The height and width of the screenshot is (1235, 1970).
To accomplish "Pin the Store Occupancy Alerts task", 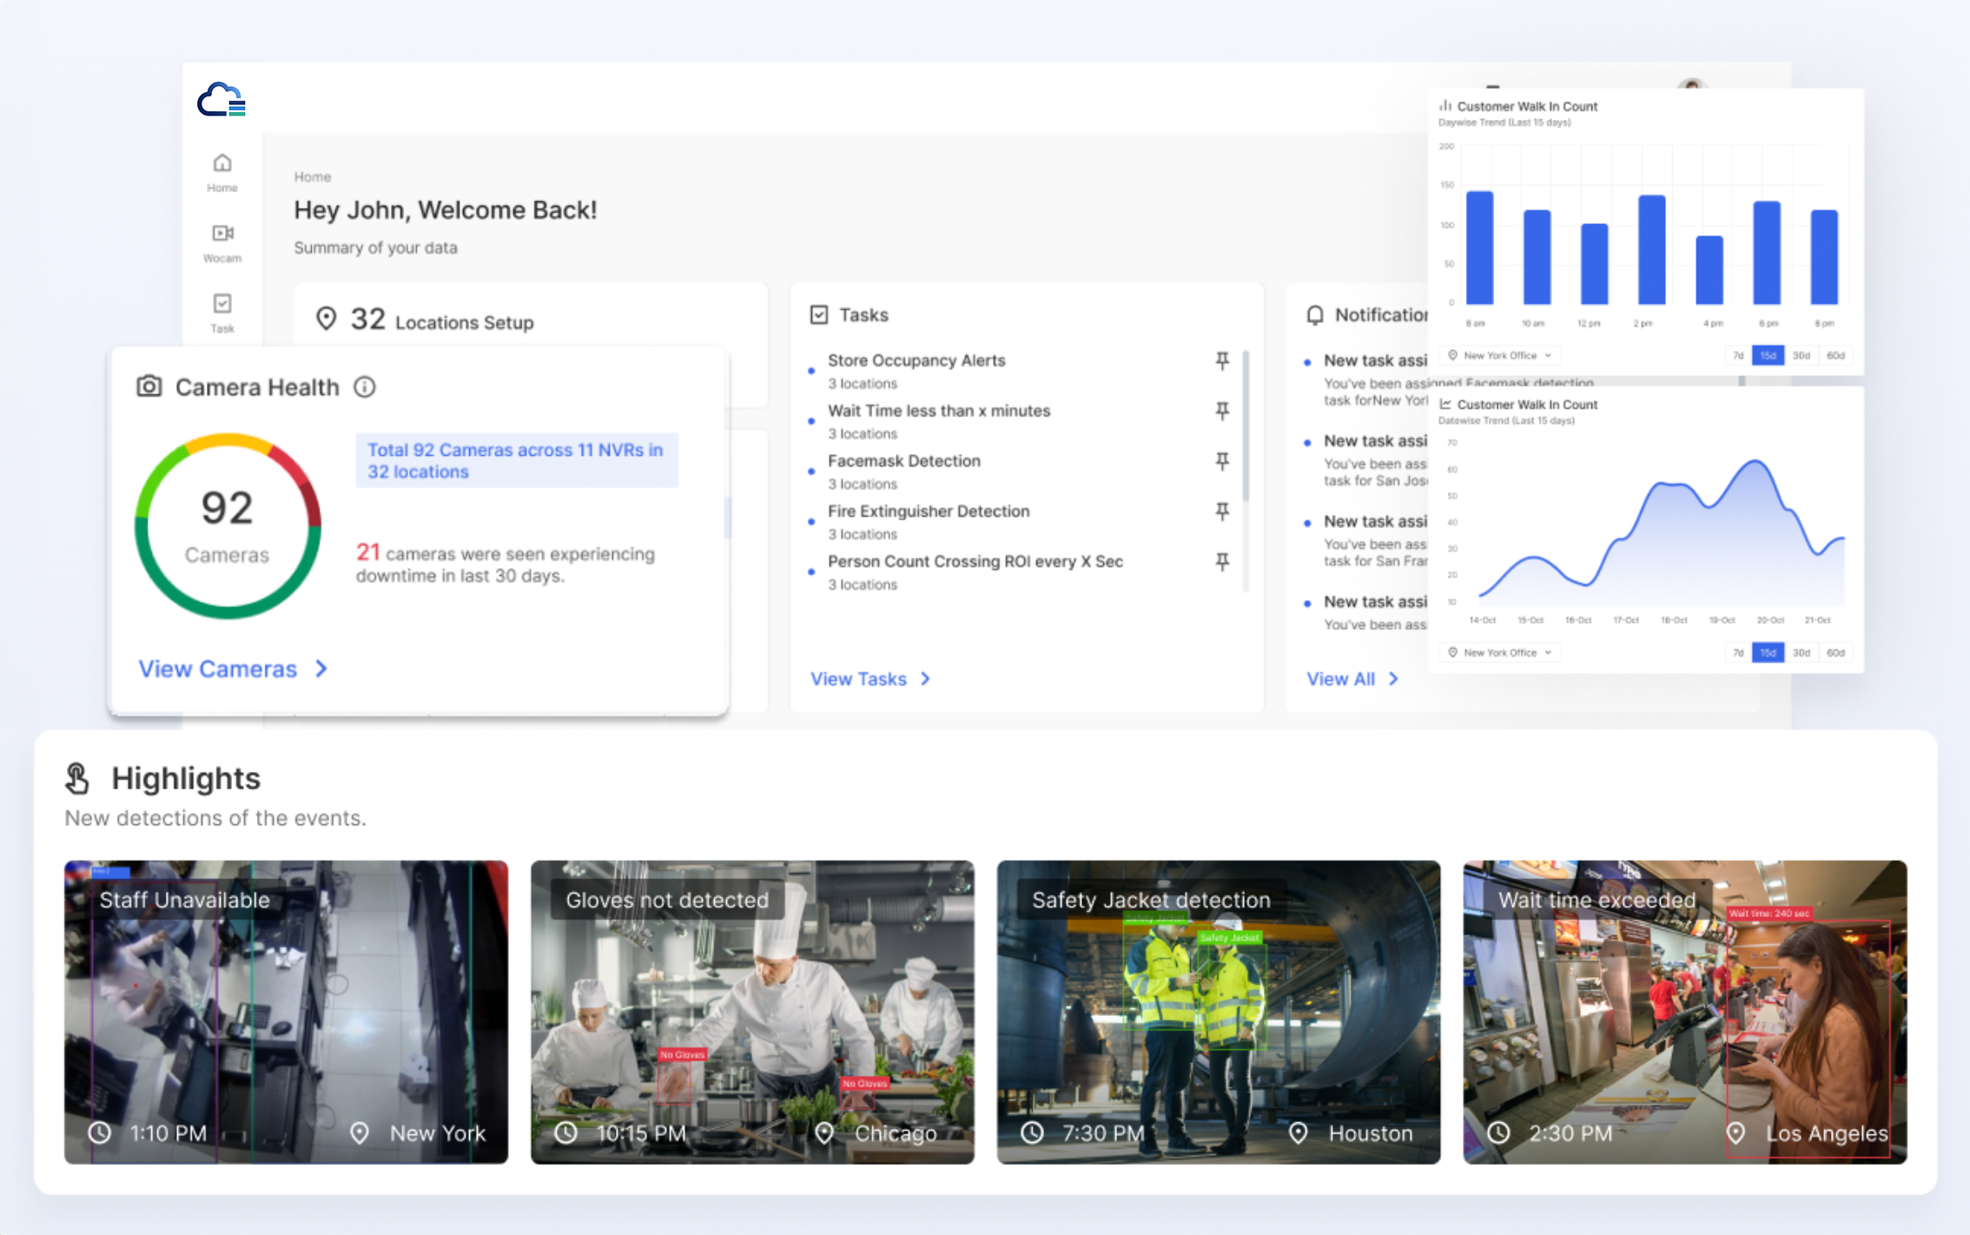I will point(1222,360).
